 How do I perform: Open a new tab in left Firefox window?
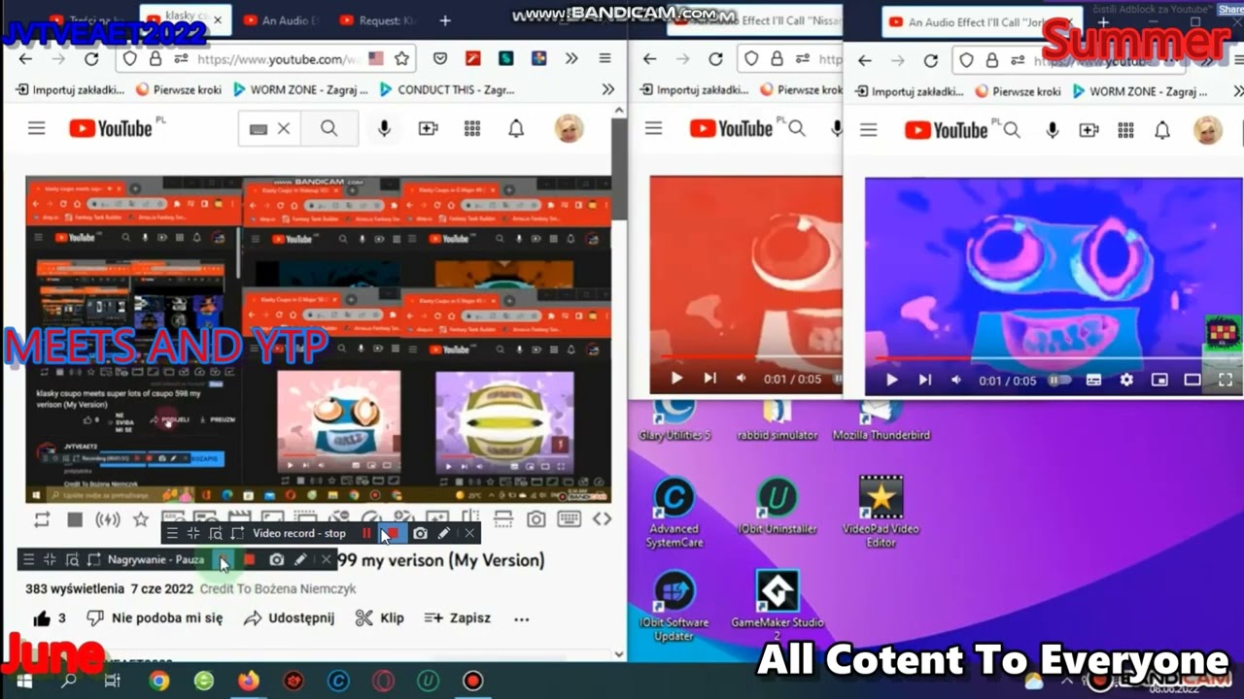(445, 20)
